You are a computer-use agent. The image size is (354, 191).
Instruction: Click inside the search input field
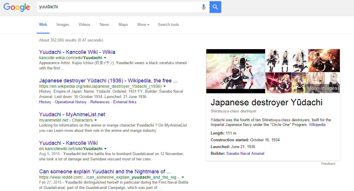[x=118, y=7]
